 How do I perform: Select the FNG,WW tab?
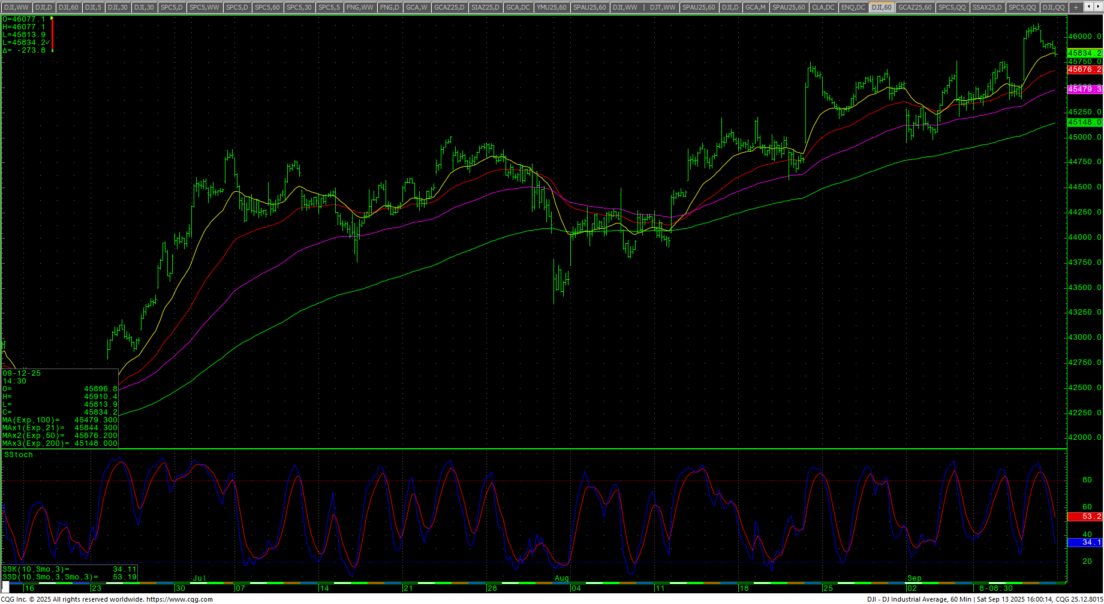click(x=360, y=7)
